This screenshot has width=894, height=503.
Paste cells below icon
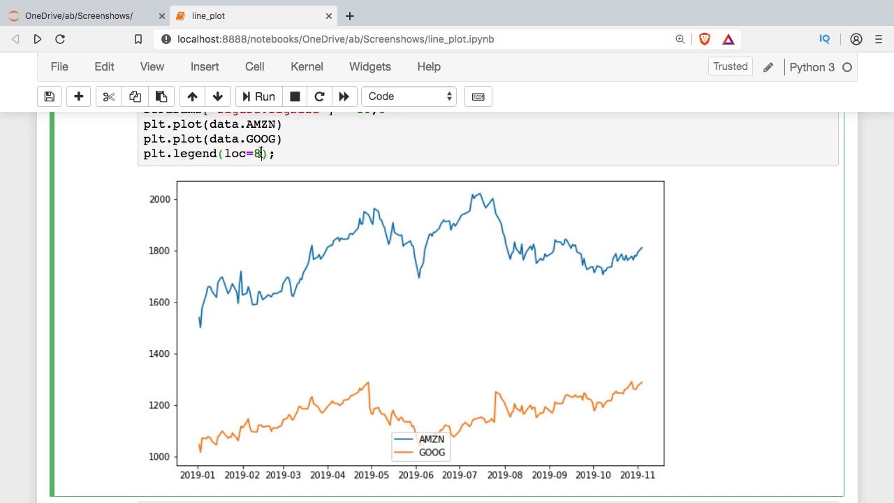[161, 96]
